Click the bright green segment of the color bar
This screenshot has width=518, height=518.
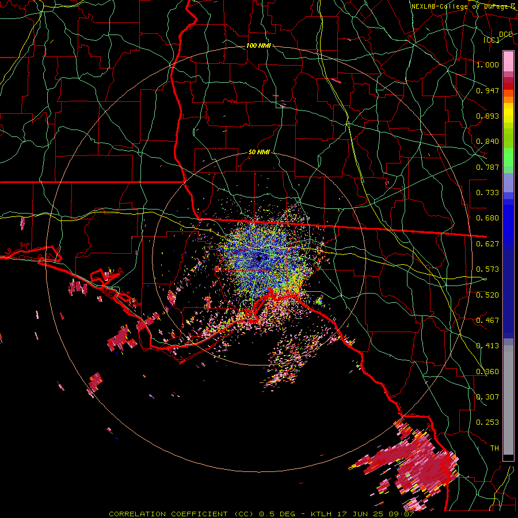point(508,157)
